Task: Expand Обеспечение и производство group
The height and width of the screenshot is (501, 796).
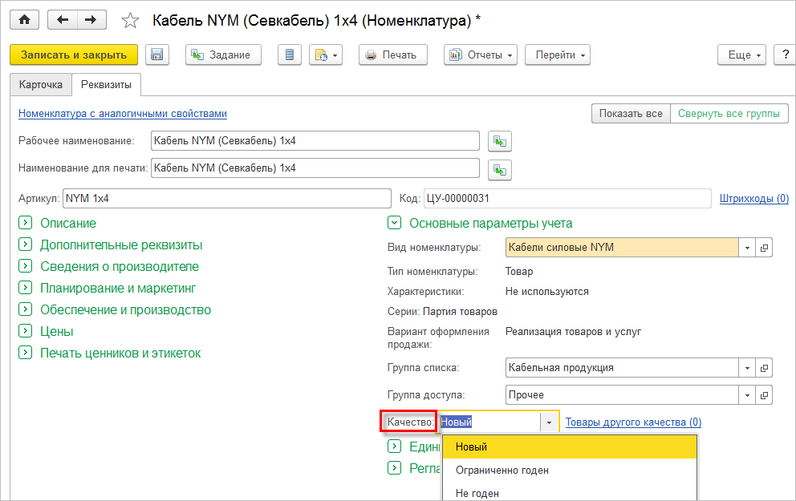Action: (x=26, y=309)
